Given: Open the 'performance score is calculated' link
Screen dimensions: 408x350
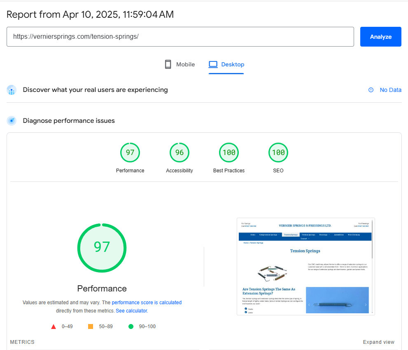Looking at the screenshot, I should pyautogui.click(x=147, y=303).
